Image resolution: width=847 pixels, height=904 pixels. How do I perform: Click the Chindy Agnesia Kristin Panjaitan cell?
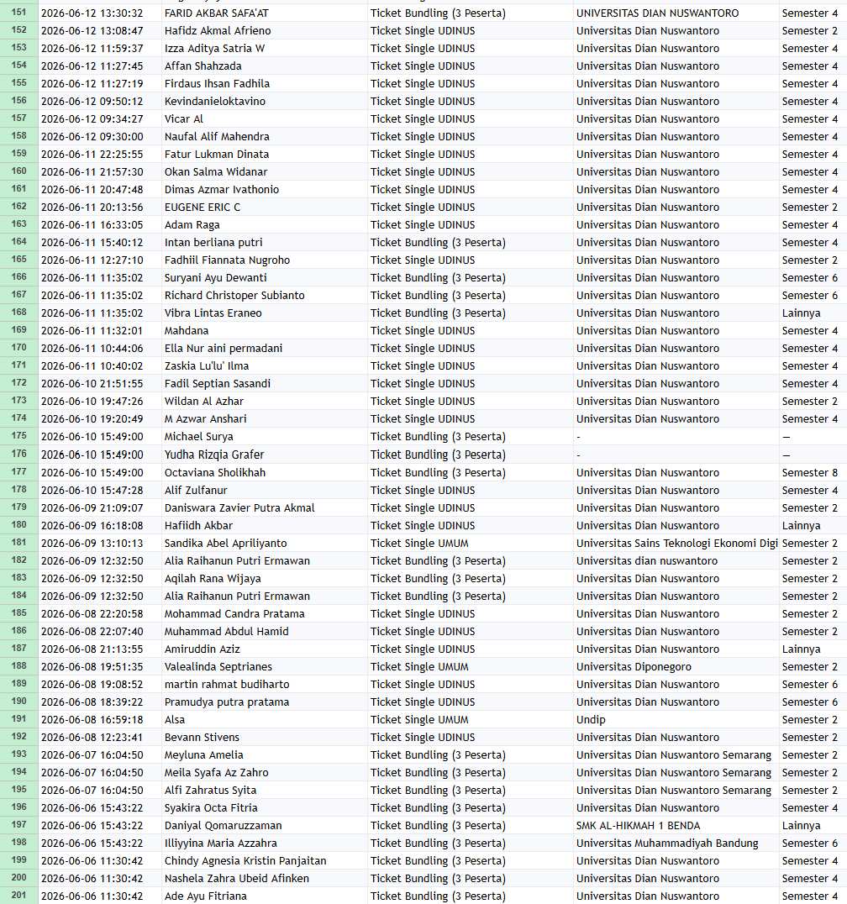pos(265,861)
